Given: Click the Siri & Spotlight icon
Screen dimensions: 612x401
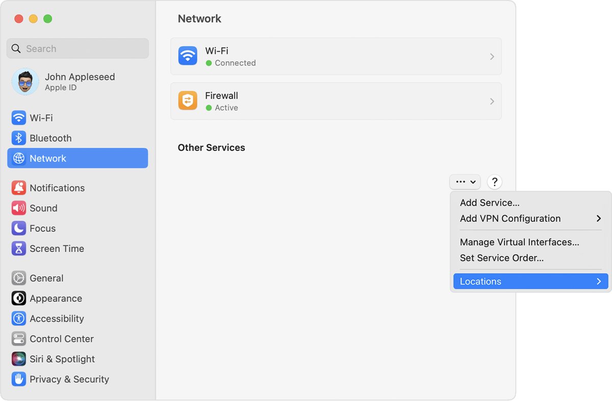Looking at the screenshot, I should click(19, 359).
